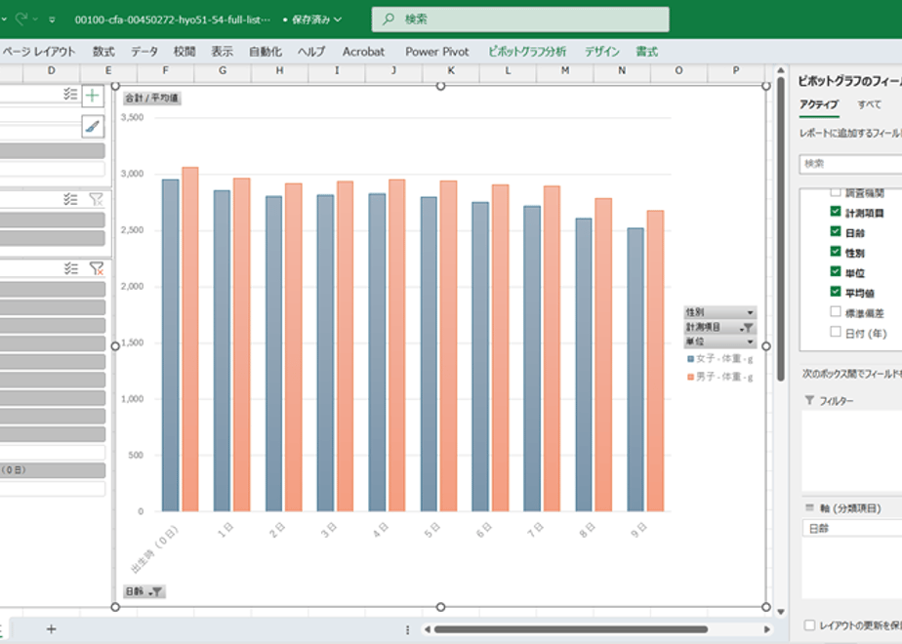Click the 3,500 value axis label
This screenshot has height=644, width=902.
pos(133,117)
